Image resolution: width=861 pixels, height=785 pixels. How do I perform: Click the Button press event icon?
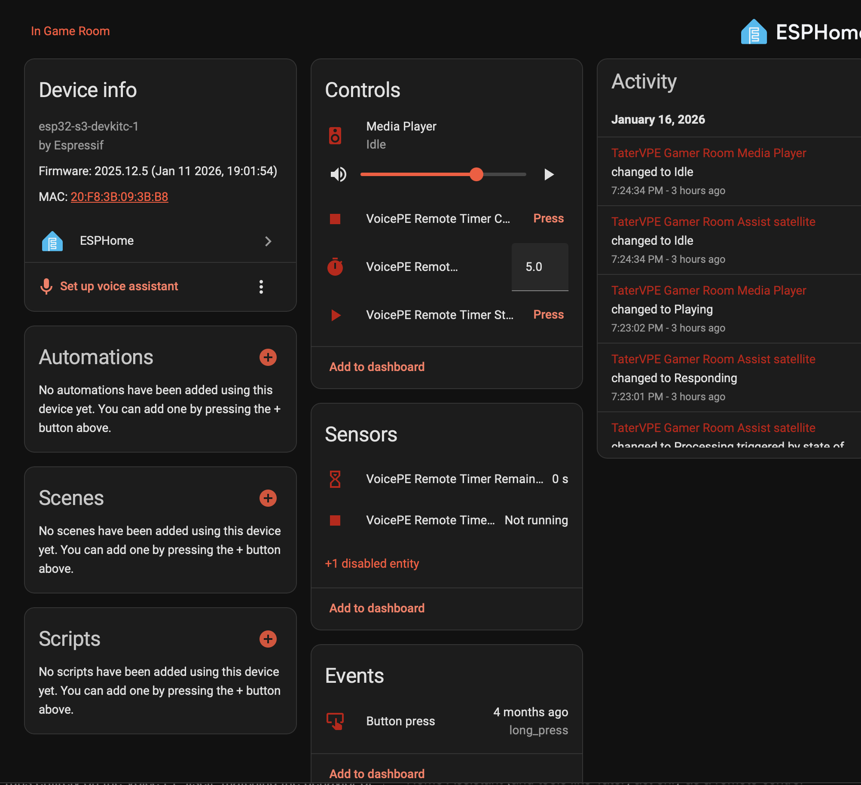[x=335, y=721]
